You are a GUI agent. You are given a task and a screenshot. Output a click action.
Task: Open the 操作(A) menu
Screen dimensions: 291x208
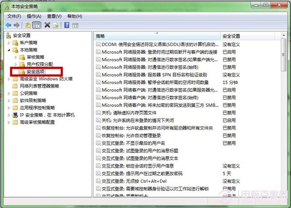tap(34, 16)
